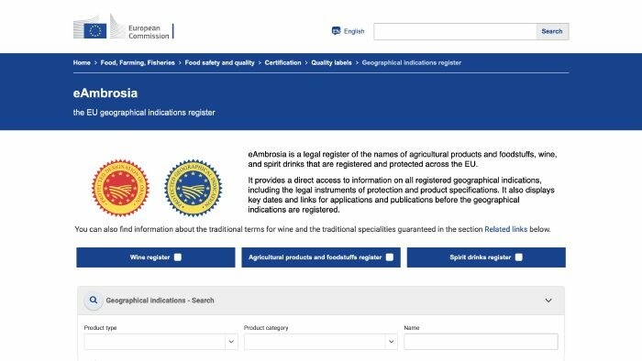Toggle the Spirit drinks register checkbox
The image size is (642, 361).
519,257
